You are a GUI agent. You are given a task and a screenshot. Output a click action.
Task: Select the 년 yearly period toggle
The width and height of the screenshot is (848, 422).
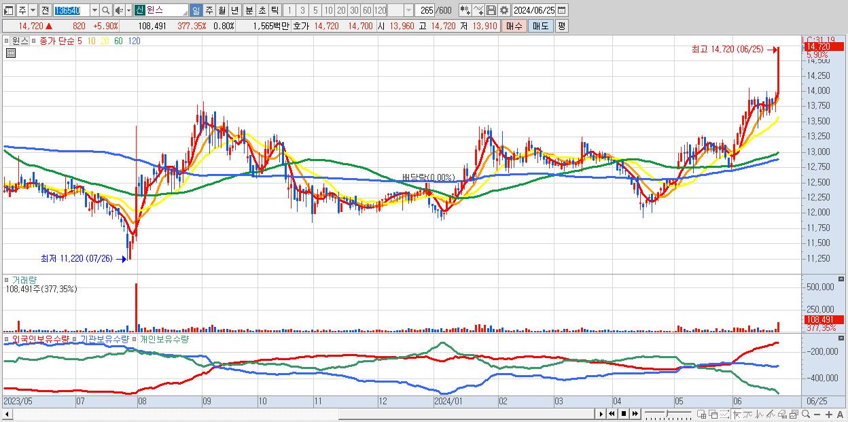tap(234, 10)
